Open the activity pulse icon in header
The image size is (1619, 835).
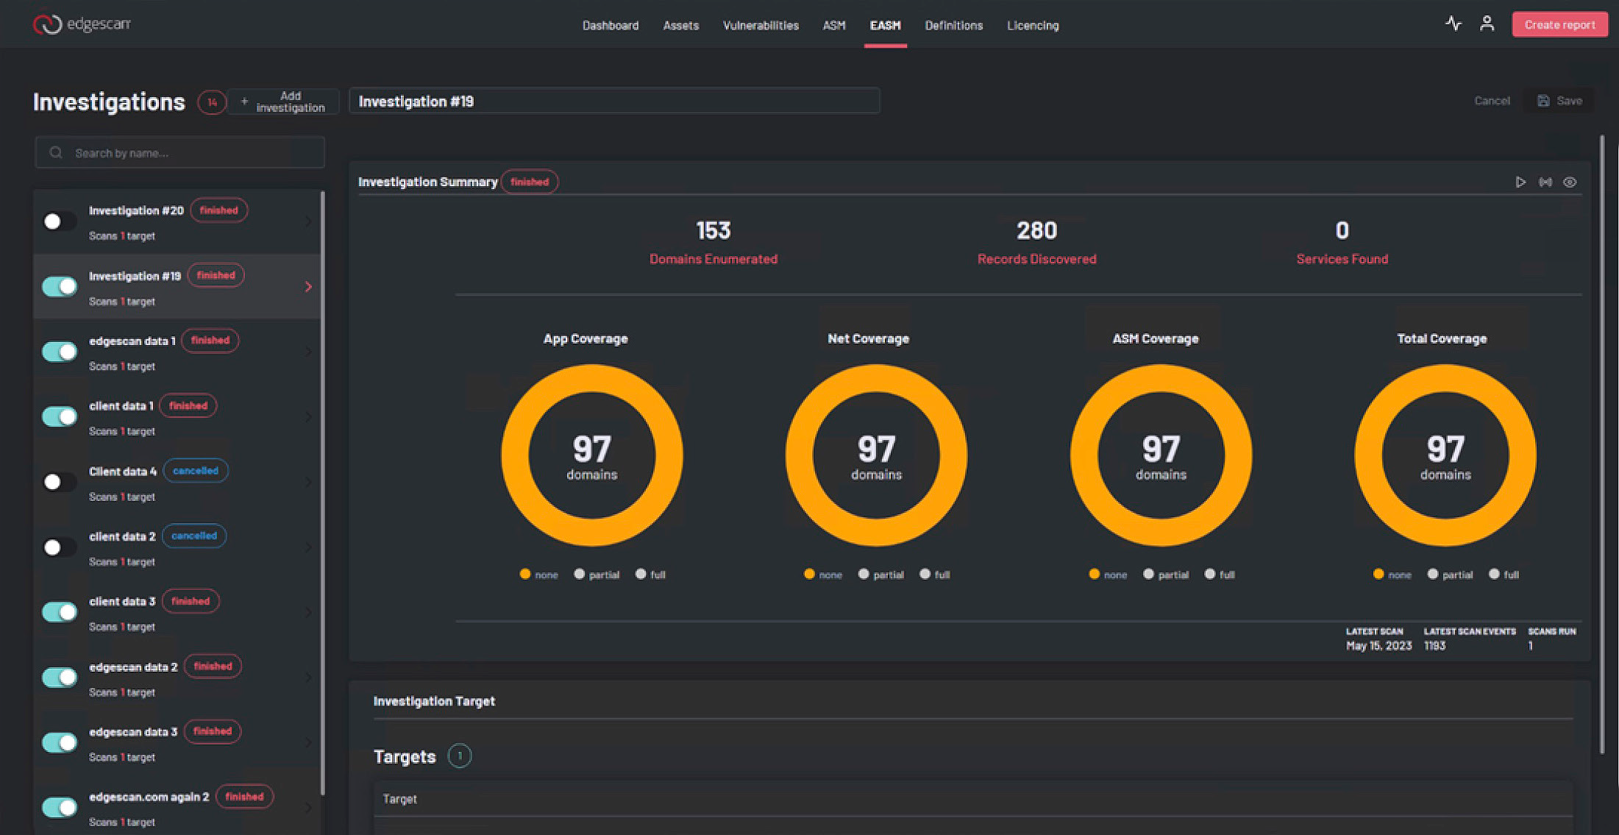(x=1453, y=24)
